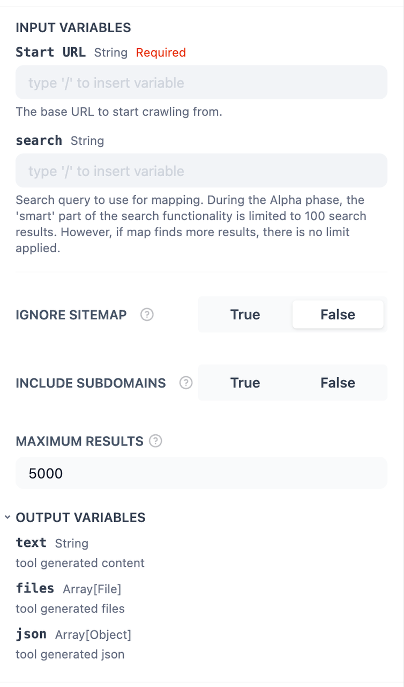This screenshot has width=404, height=687.
Task: Click the IGNORE SITEMAP help question-mark icon
Action: (147, 315)
